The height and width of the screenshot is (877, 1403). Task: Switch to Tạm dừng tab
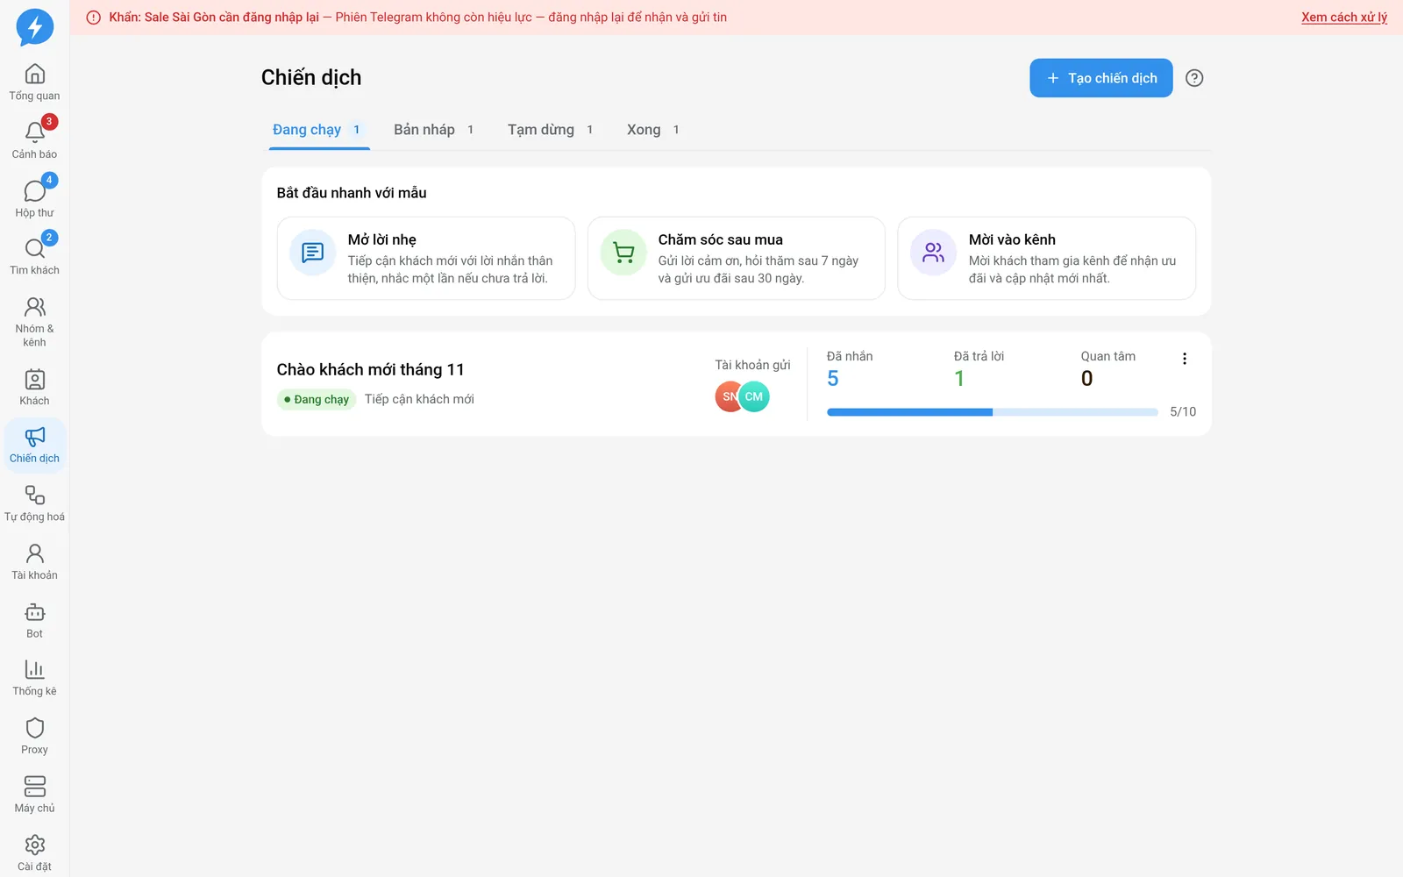point(552,130)
